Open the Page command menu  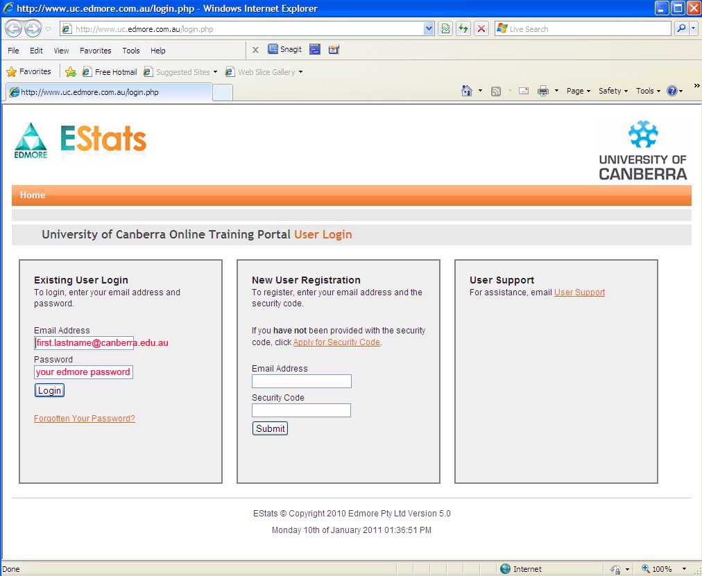[x=579, y=91]
